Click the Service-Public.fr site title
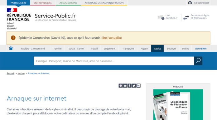Viewport: 217px width, 120px height. [x=55, y=16]
